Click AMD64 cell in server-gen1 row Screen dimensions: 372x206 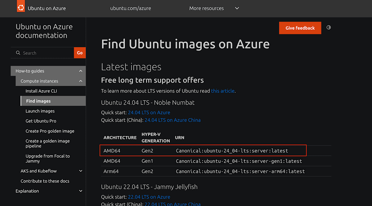click(x=112, y=161)
